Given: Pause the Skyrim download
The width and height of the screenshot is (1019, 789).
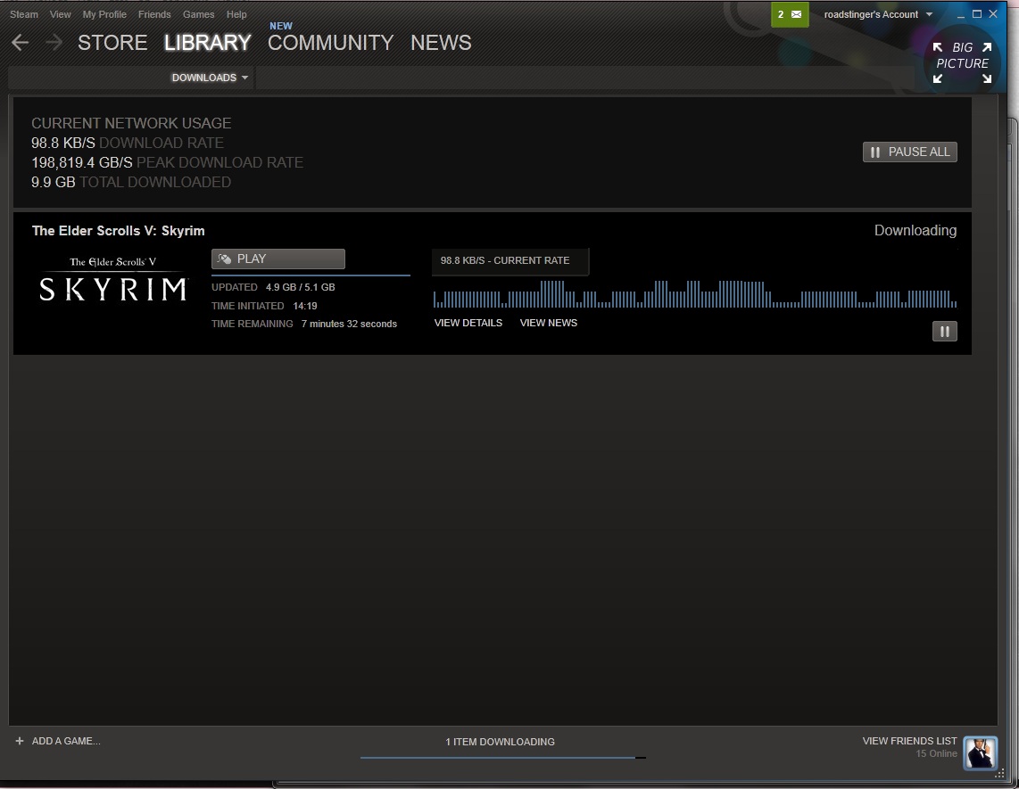Looking at the screenshot, I should (944, 332).
